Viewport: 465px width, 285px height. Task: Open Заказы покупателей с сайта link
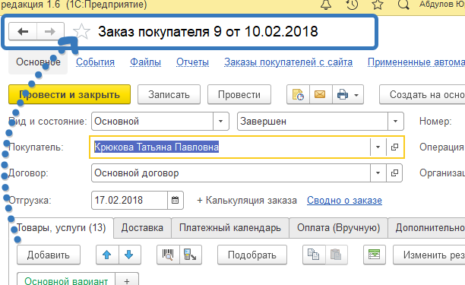tap(288, 62)
